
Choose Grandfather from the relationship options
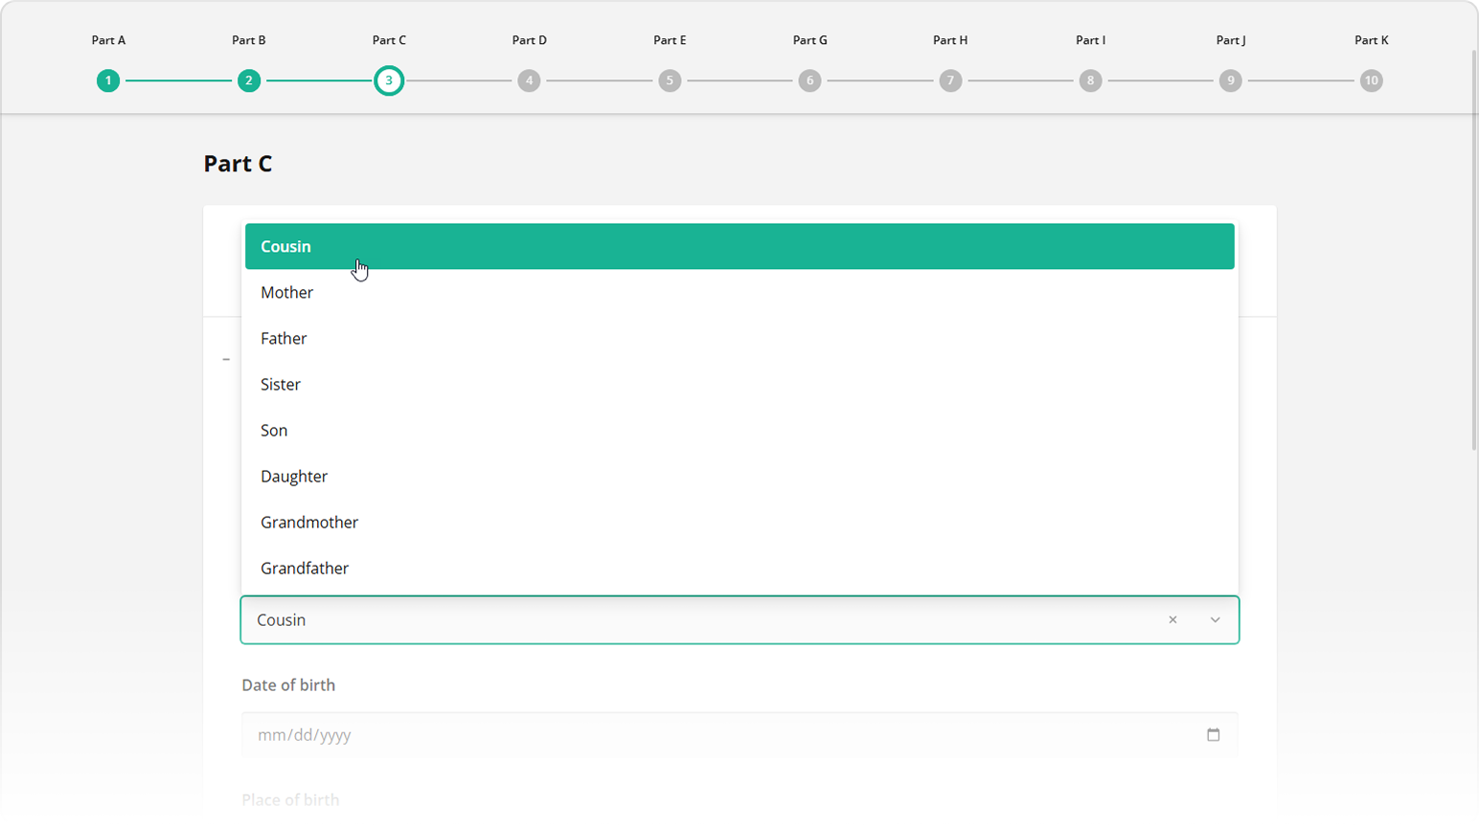305,568
